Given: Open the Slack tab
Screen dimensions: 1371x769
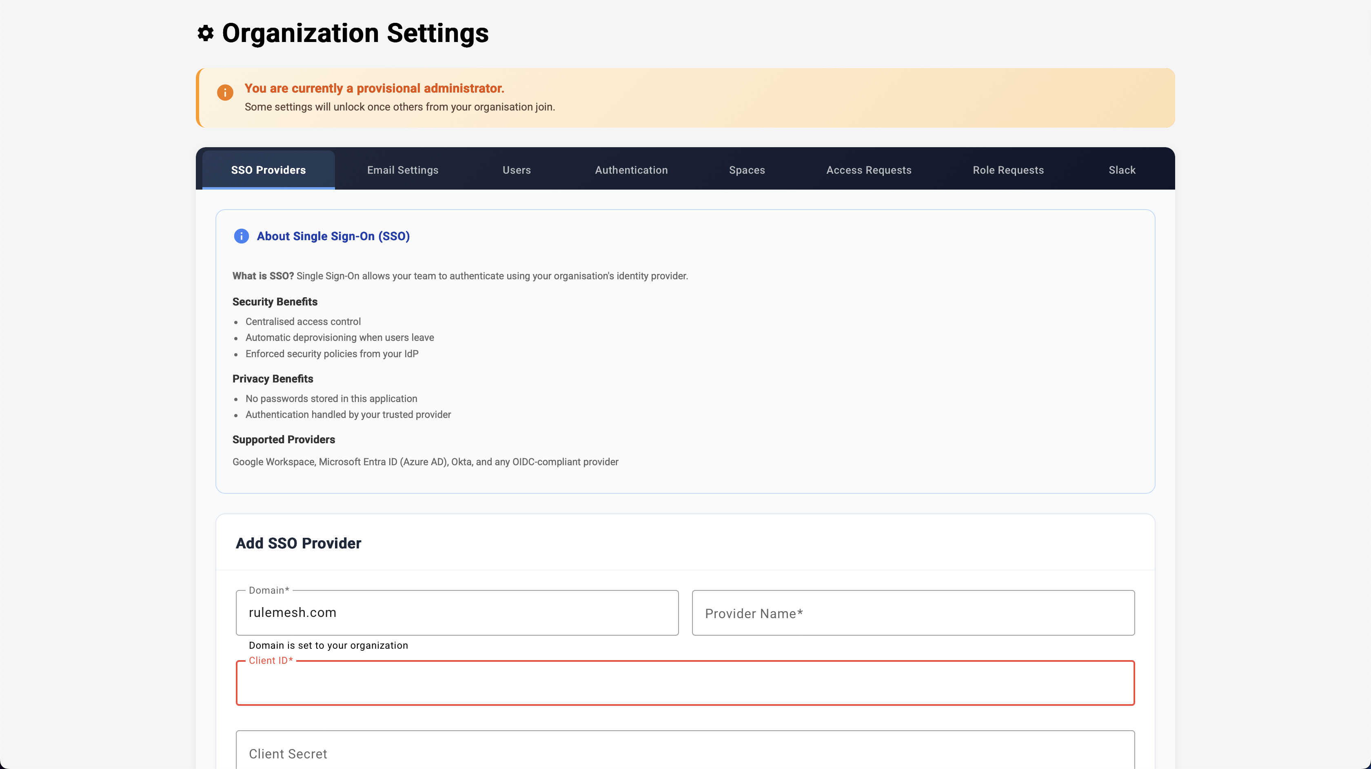Looking at the screenshot, I should (1122, 170).
